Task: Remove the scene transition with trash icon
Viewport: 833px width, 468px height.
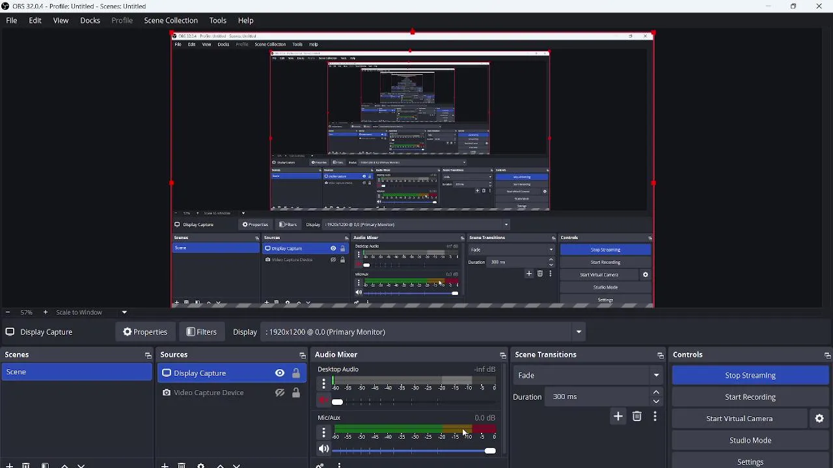Action: click(x=637, y=417)
